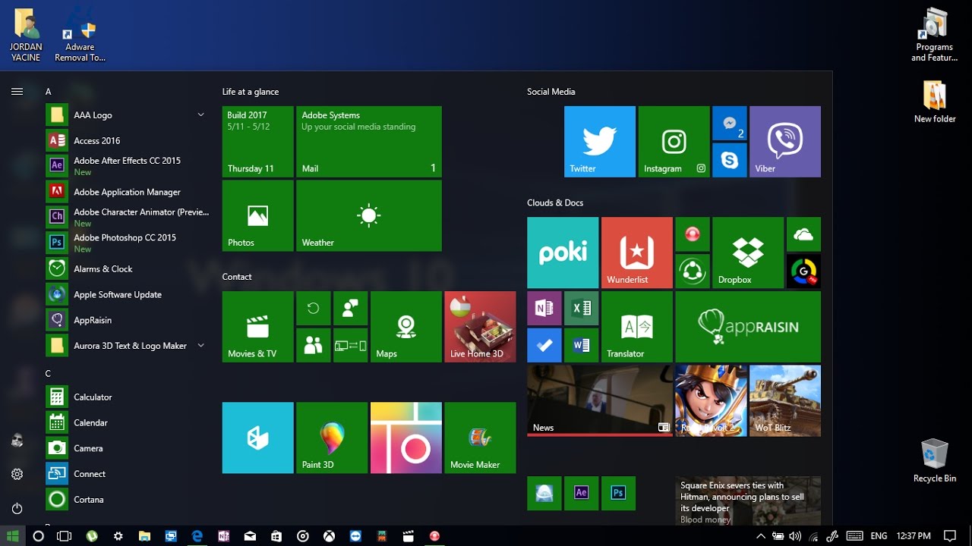Launch Access 2016 from app list
The image size is (972, 546).
(x=126, y=140)
